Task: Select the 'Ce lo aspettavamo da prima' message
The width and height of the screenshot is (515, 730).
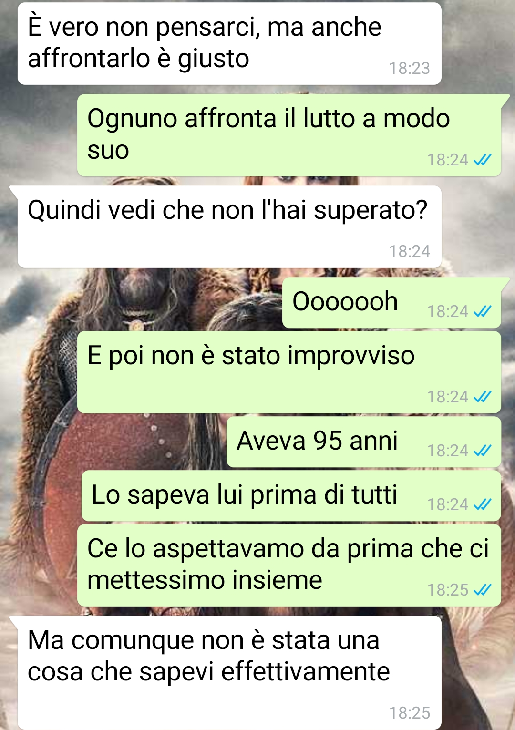Action: point(289,565)
